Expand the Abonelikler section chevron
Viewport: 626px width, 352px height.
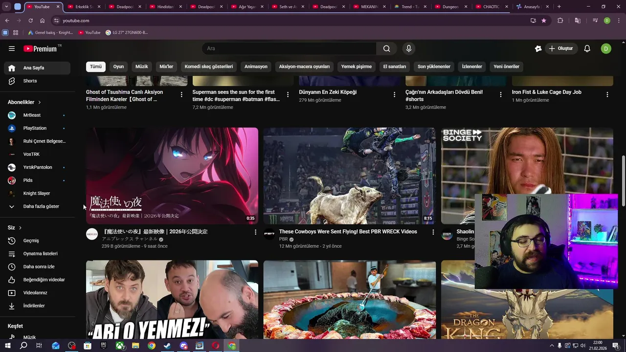pyautogui.click(x=39, y=102)
